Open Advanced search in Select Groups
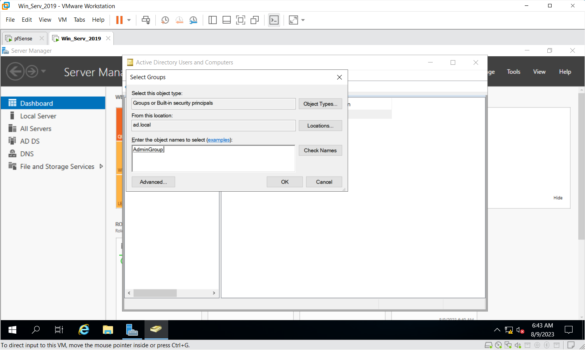Image resolution: width=585 pixels, height=350 pixels. coord(153,182)
